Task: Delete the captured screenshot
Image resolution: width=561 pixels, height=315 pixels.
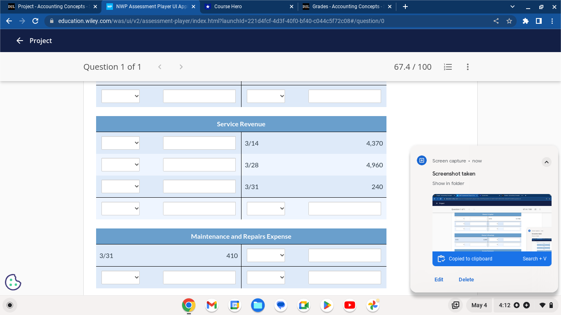Action: (466, 279)
